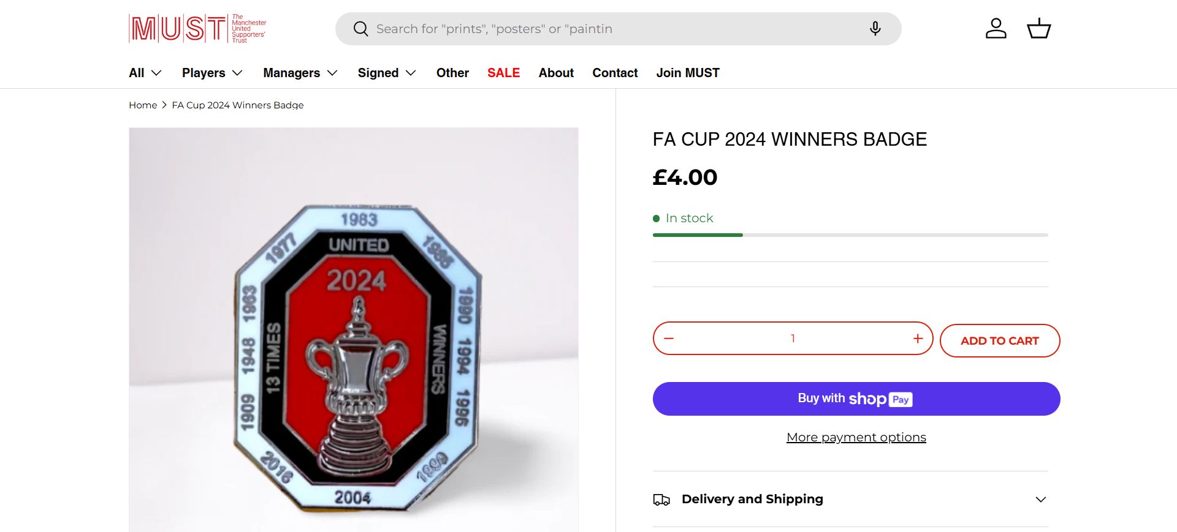This screenshot has height=532, width=1177.
Task: Open the Managers dropdown menu
Action: point(300,73)
